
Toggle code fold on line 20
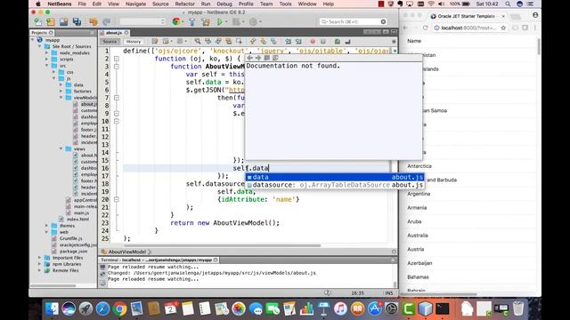pyautogui.click(x=117, y=199)
